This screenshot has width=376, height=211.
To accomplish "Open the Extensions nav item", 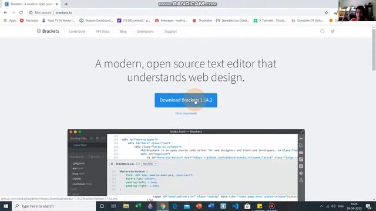I will tap(145, 31).
